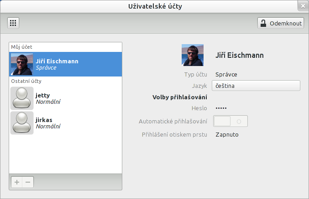This screenshot has width=309, height=199.
Task: Select the jetty account name
Action: (x=43, y=95)
